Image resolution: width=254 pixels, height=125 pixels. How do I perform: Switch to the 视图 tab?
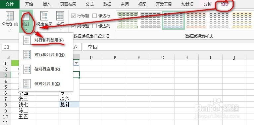142,4
